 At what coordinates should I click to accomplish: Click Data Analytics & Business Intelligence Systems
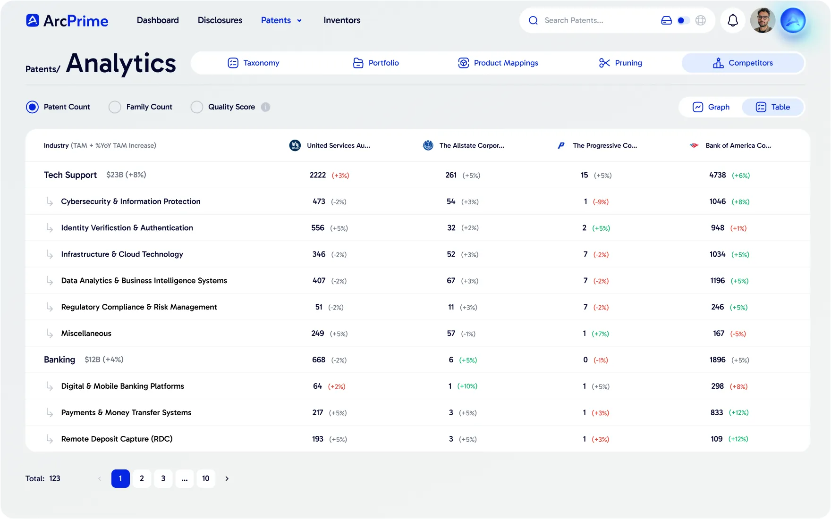(x=144, y=281)
